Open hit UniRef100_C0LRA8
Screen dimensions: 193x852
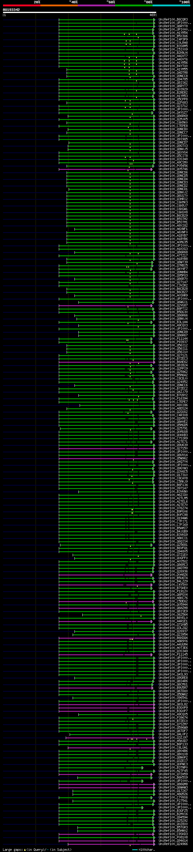173,43
